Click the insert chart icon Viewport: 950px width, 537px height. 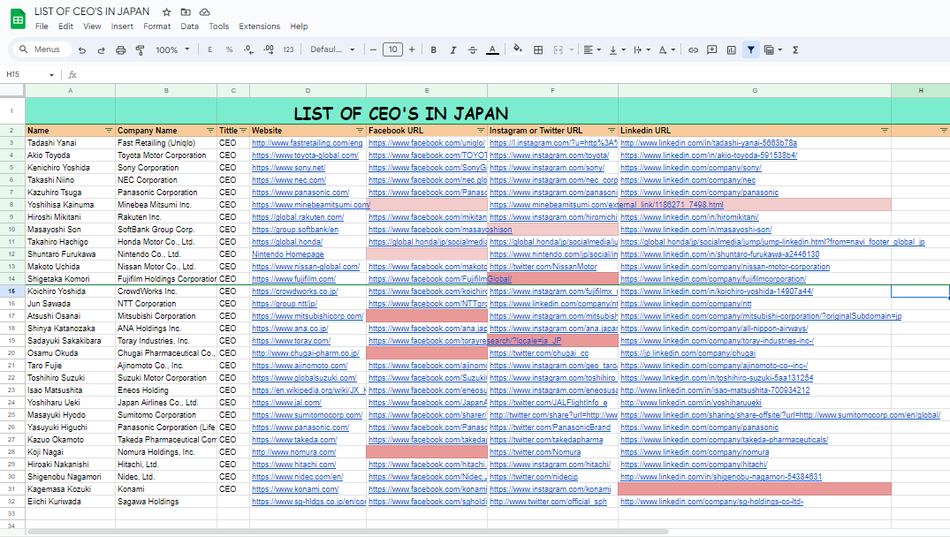pos(732,49)
